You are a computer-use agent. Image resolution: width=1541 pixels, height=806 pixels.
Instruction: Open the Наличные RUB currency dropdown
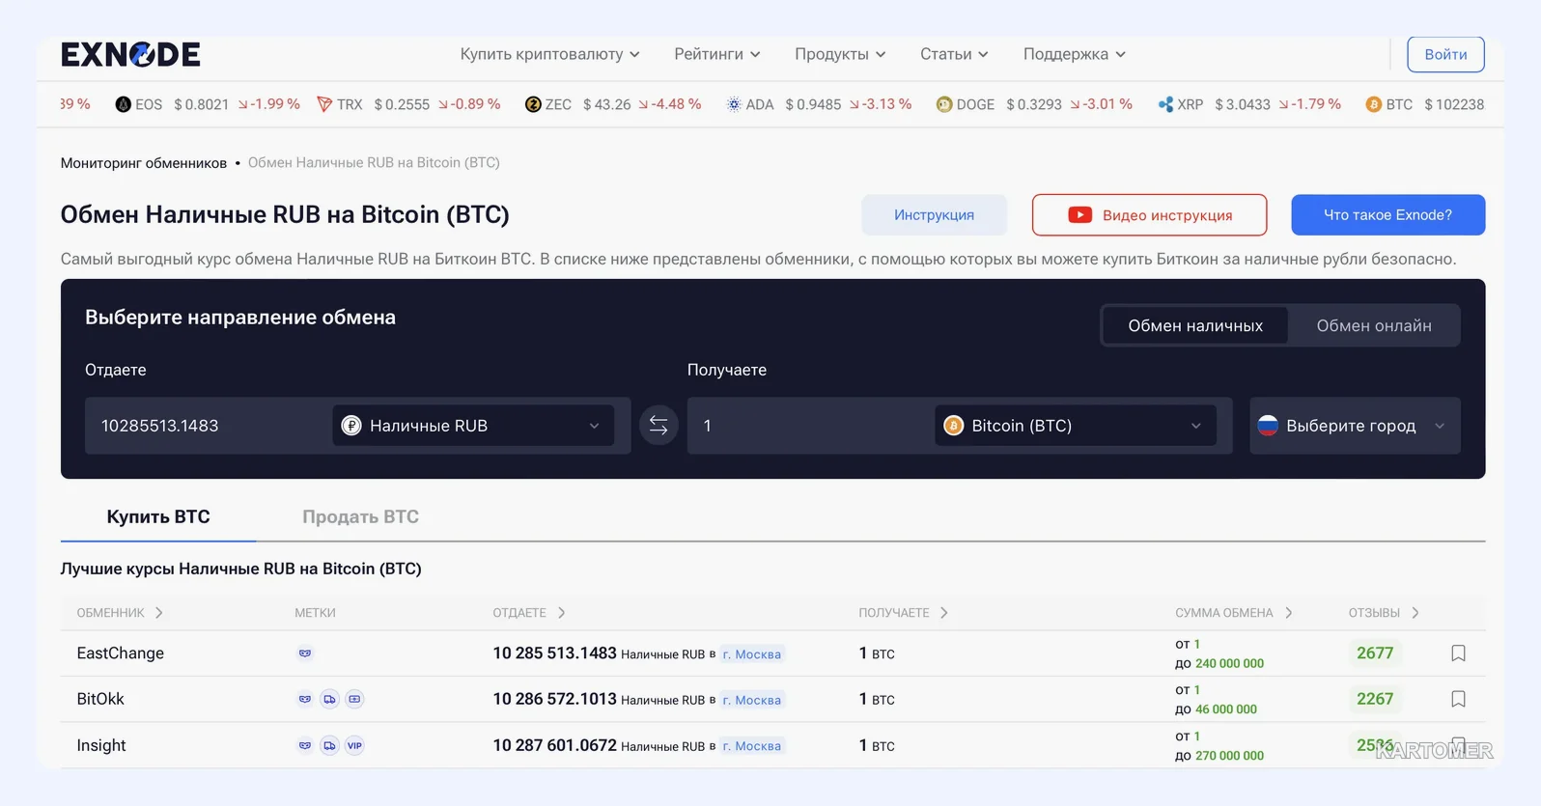(x=473, y=426)
